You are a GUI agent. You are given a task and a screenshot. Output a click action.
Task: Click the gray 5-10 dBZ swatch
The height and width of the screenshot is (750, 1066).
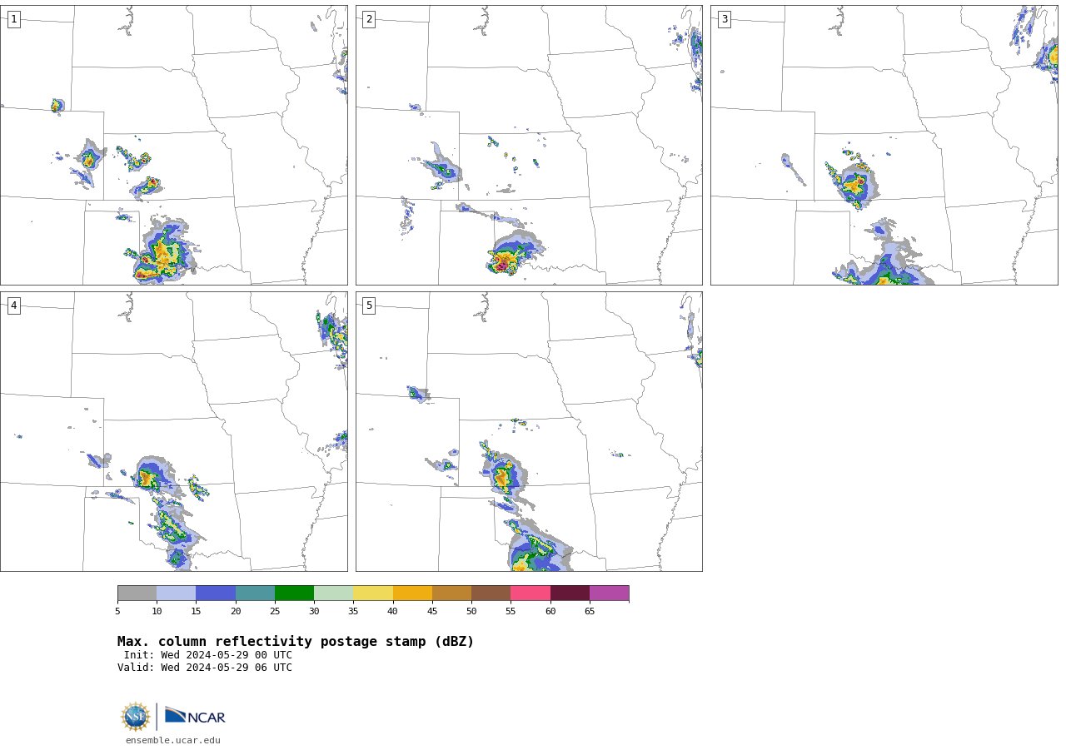[137, 594]
